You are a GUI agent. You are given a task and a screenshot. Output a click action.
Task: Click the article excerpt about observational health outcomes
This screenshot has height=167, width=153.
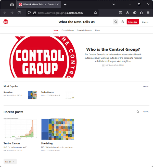pos(113,58)
